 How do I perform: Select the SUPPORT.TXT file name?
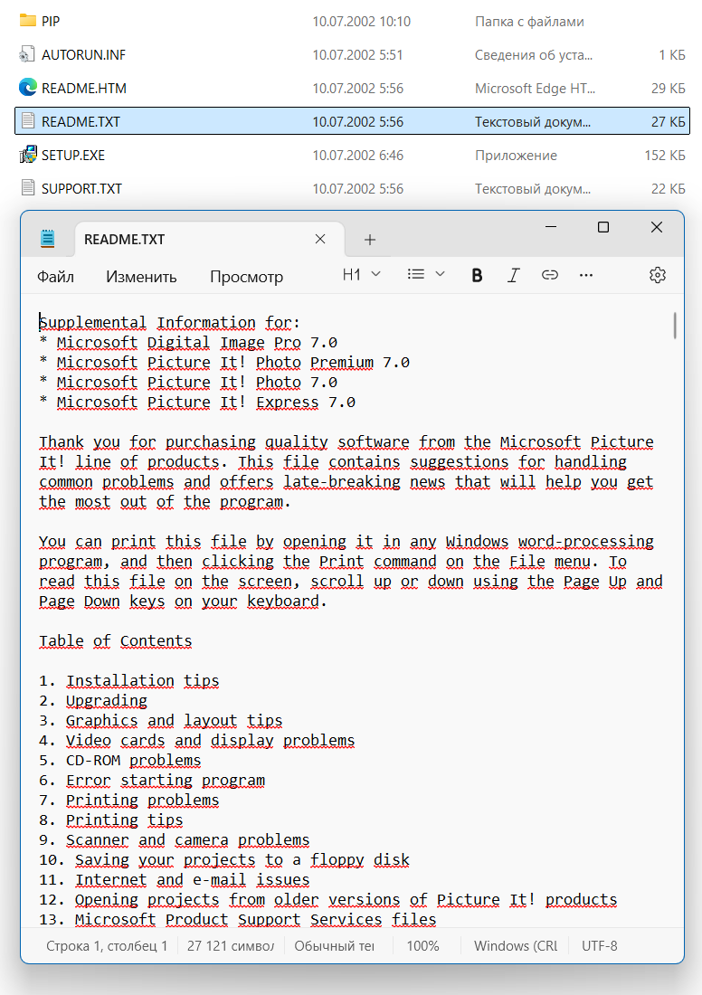coord(82,188)
